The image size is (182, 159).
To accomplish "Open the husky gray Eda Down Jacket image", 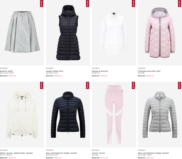I will click(160, 115).
